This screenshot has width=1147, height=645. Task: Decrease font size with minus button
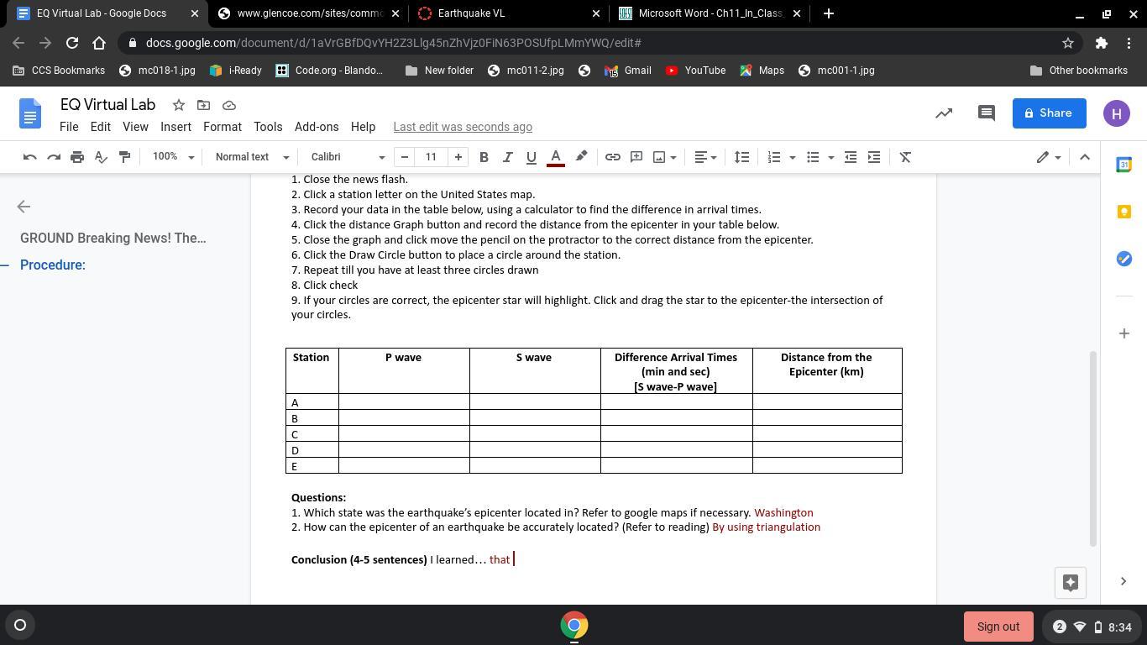point(405,157)
